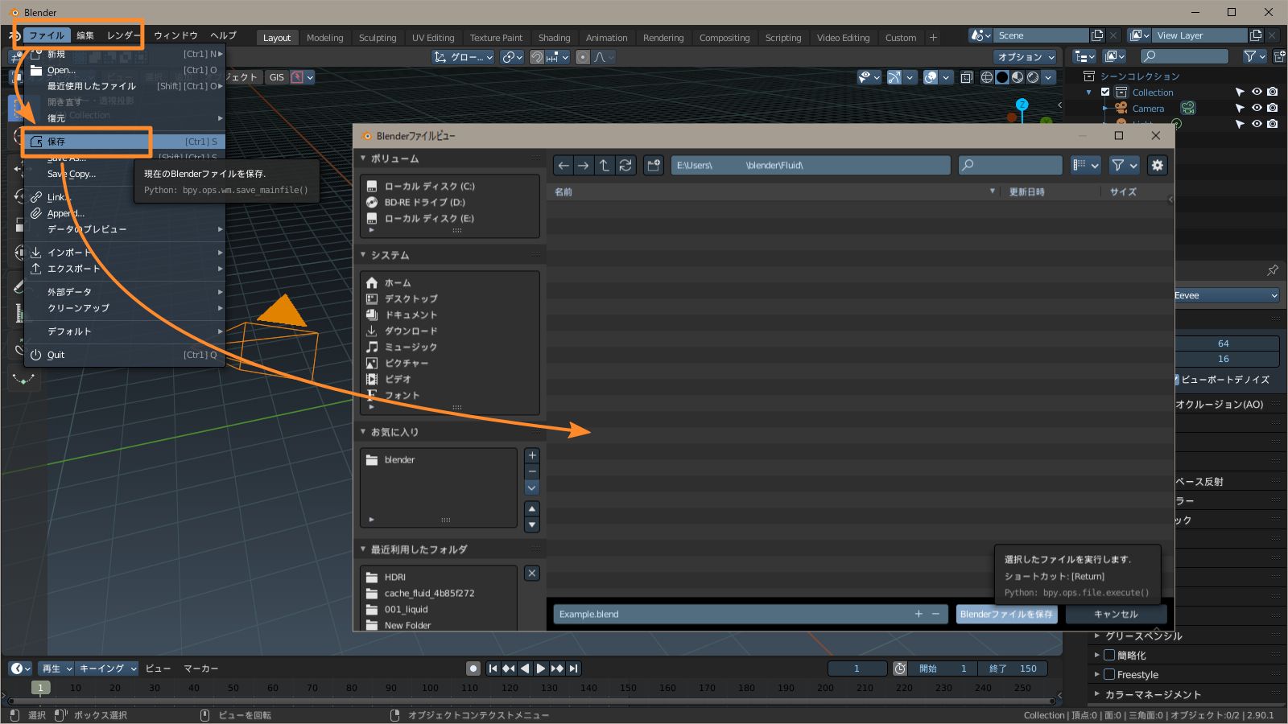
Task: Move bookmark up in the list
Action: point(532,508)
